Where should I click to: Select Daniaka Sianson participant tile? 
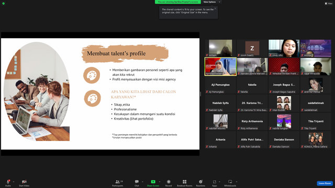(284, 139)
